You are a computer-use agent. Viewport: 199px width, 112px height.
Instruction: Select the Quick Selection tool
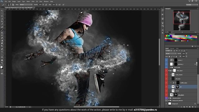pyautogui.click(x=2, y=19)
